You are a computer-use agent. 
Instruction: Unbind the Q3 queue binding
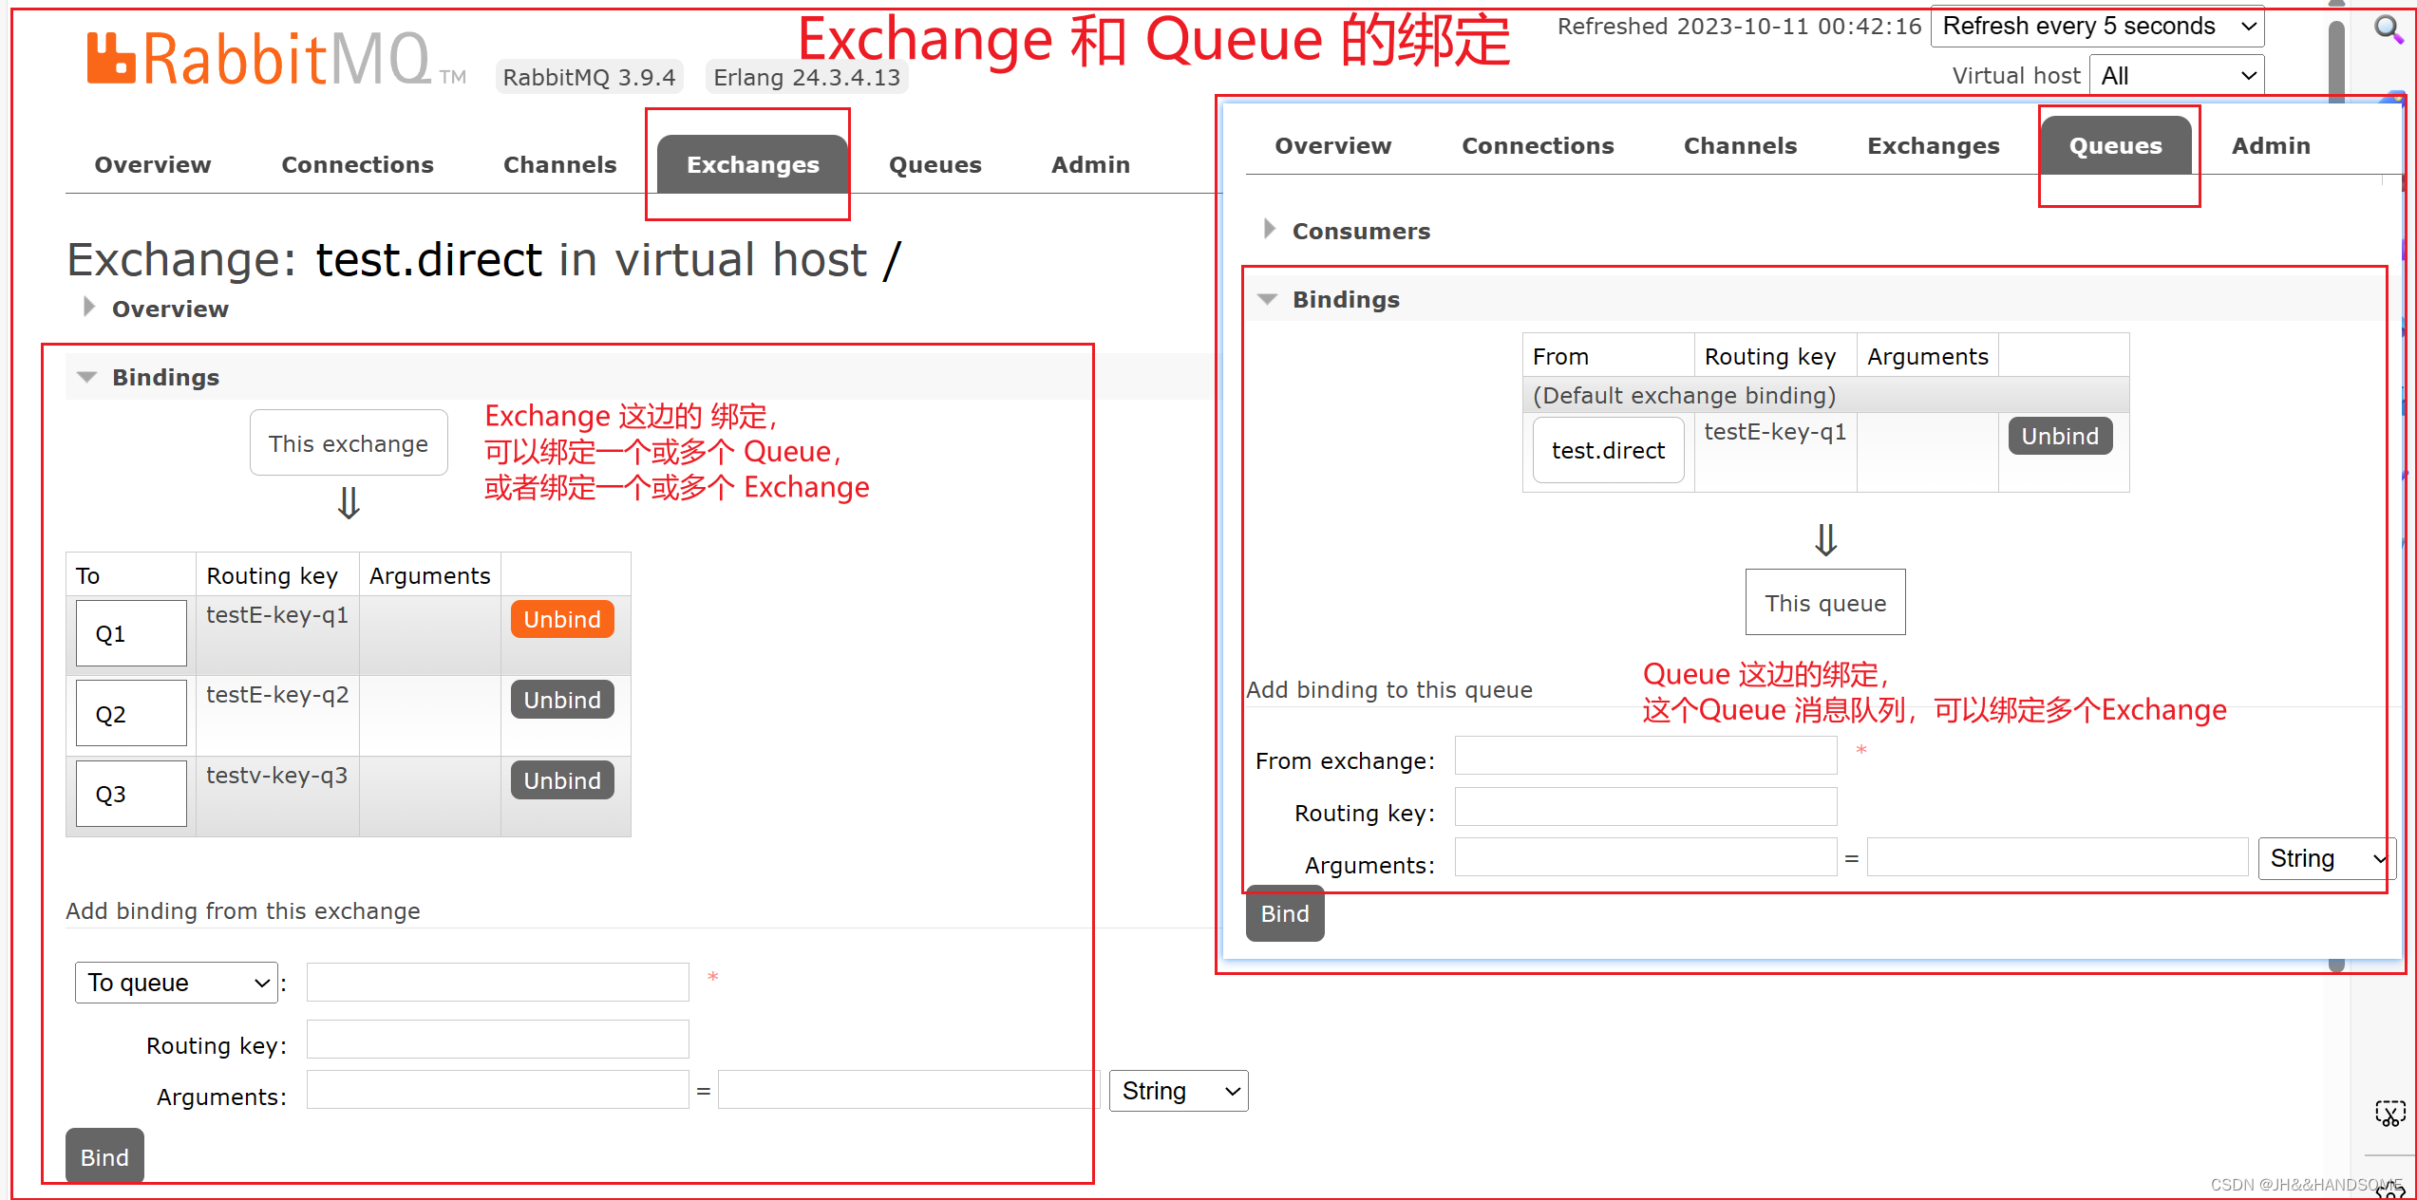562,780
